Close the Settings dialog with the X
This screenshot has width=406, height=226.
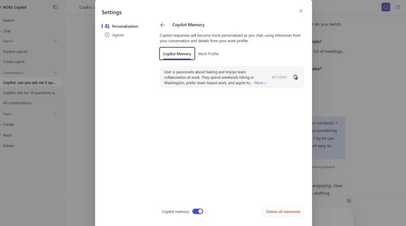(301, 11)
